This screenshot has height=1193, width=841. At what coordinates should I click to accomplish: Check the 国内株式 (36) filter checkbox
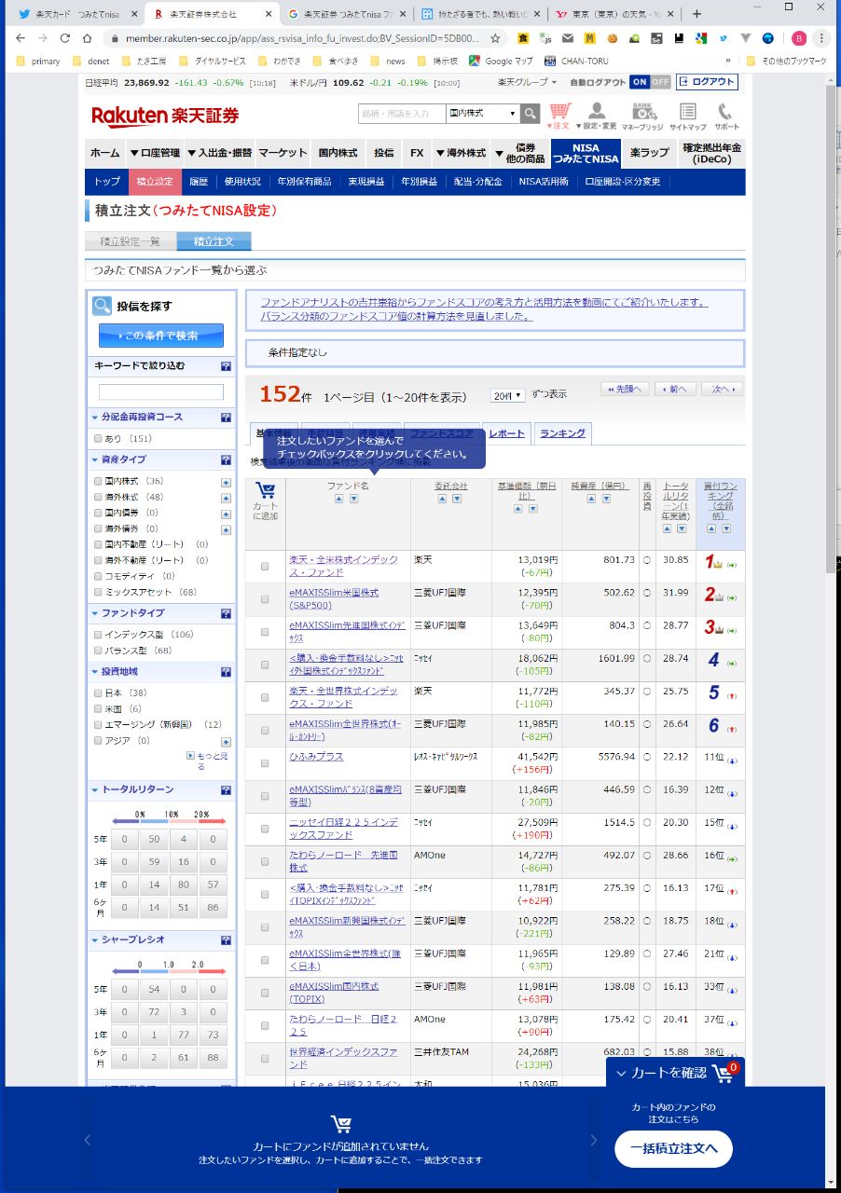(x=98, y=482)
